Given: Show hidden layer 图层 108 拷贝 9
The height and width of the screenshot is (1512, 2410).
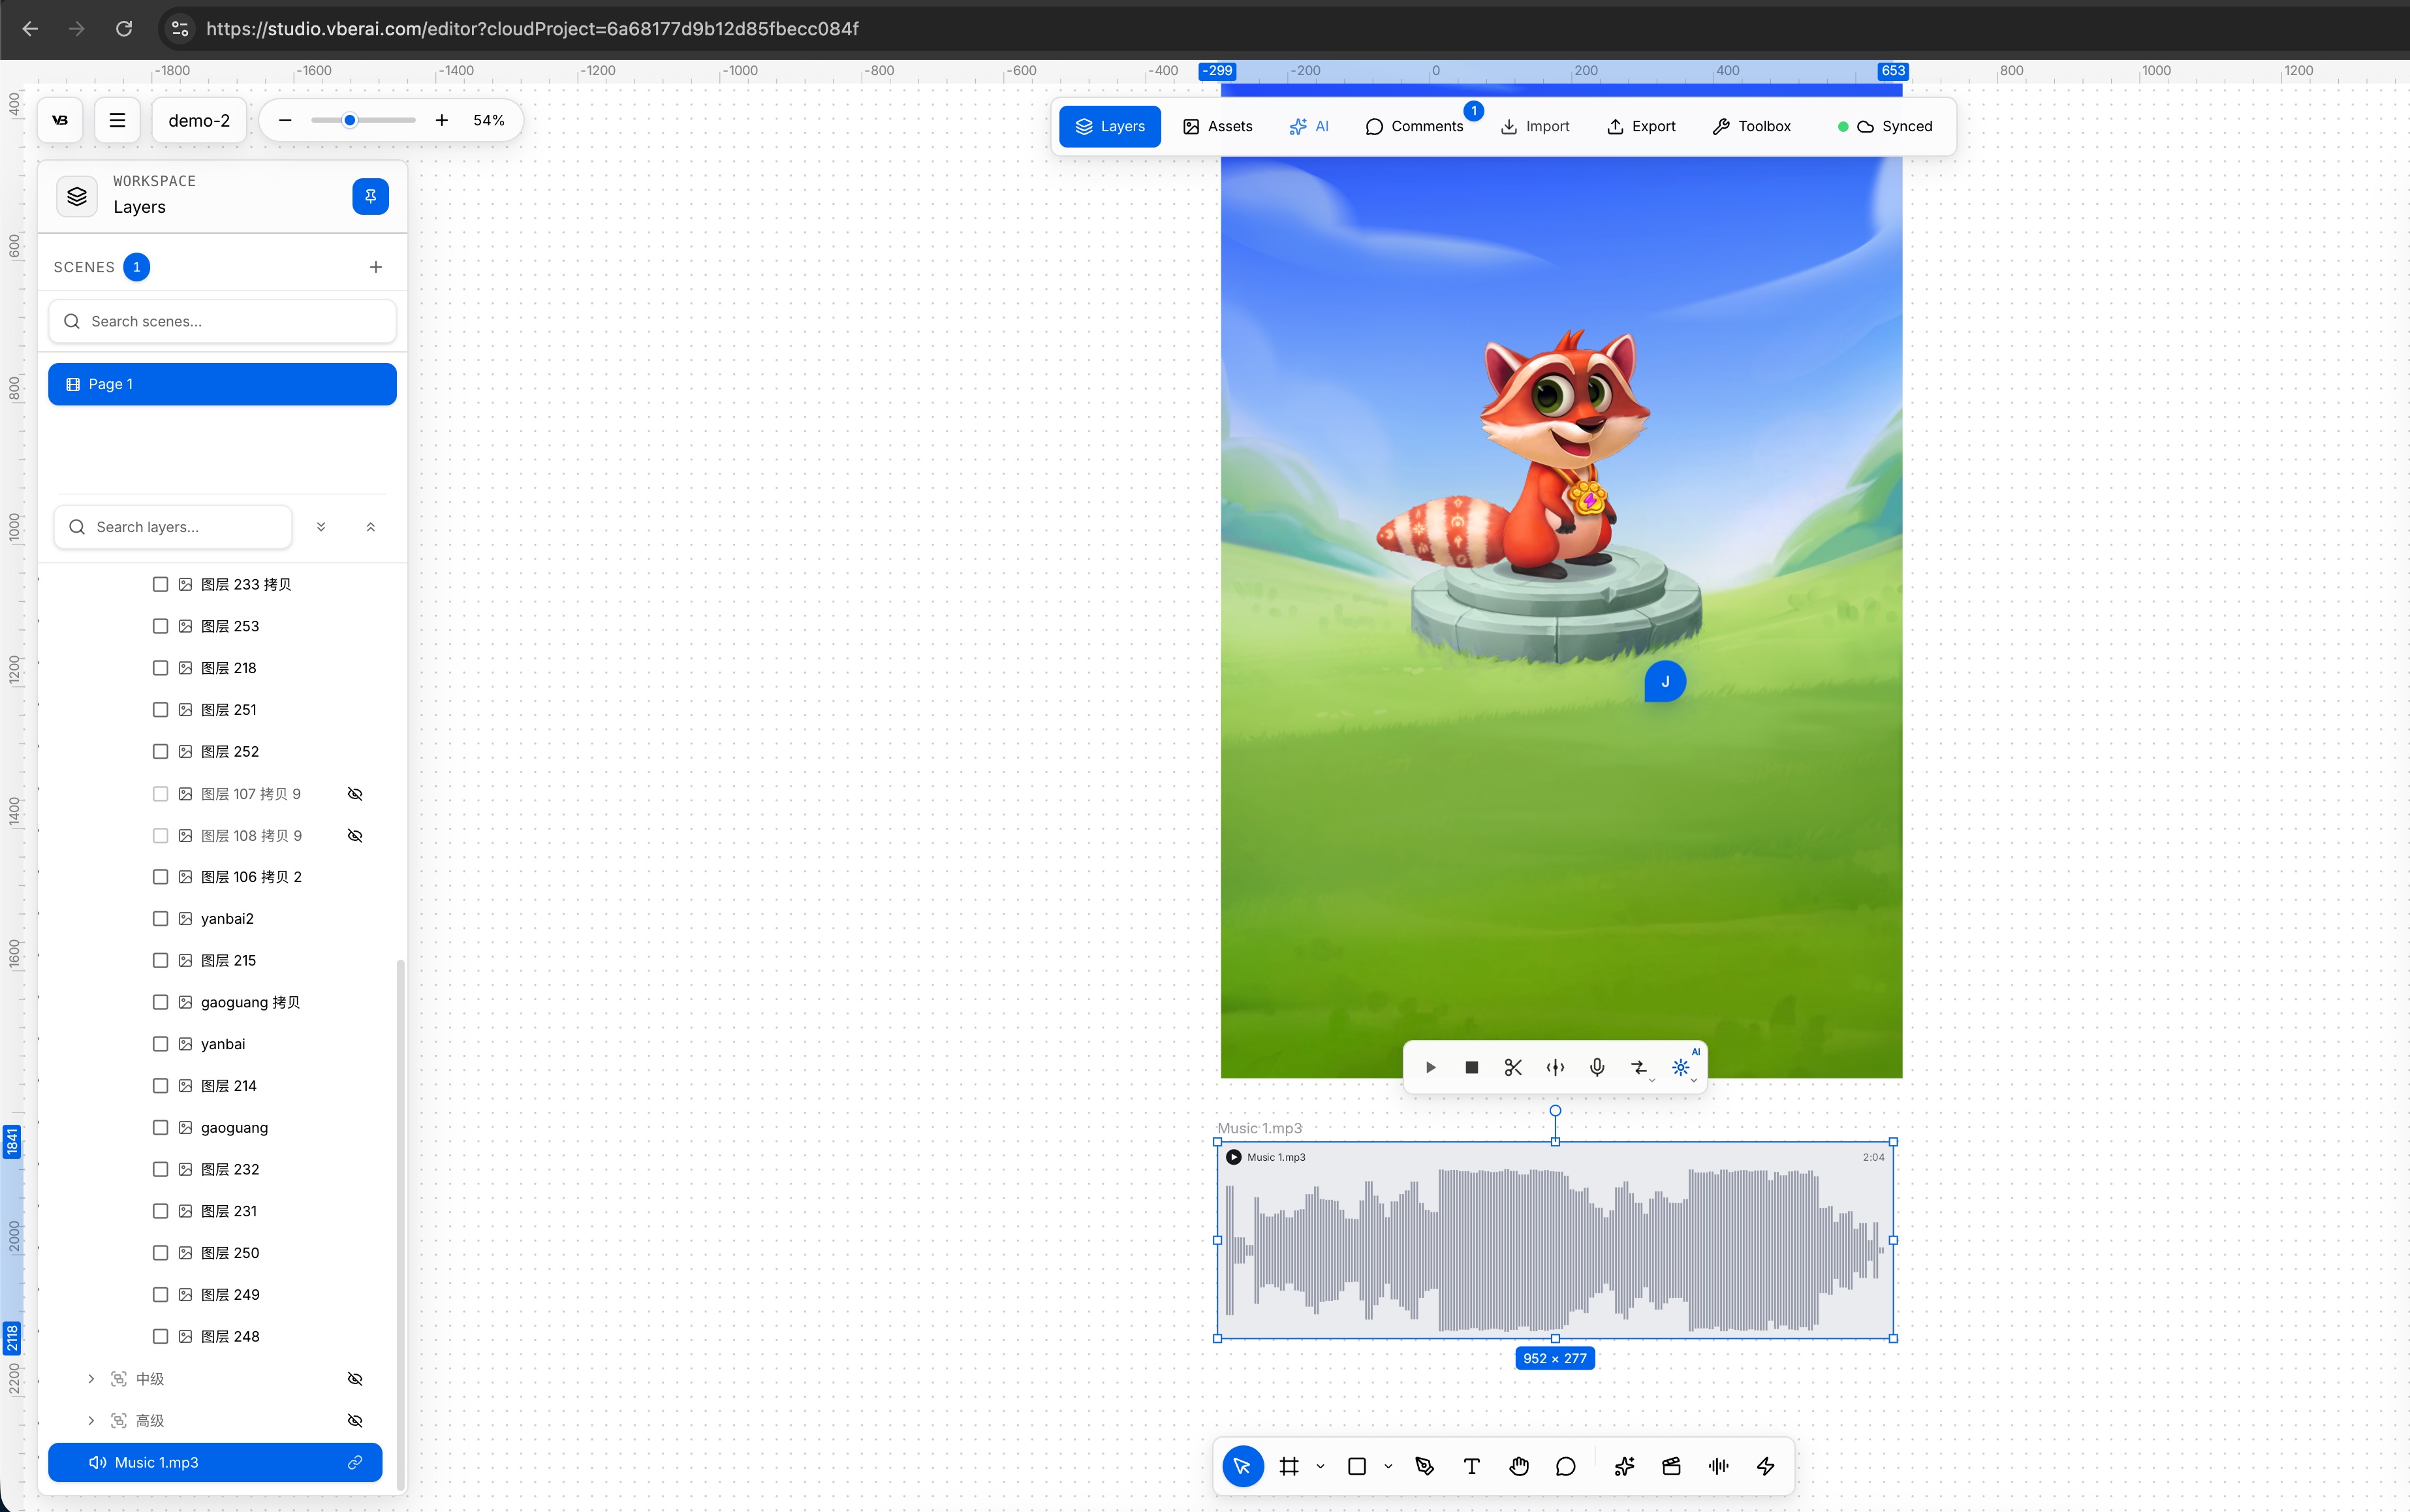Looking at the screenshot, I should [x=355, y=836].
